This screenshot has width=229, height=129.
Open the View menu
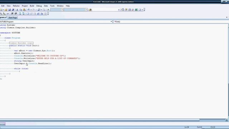9,6
